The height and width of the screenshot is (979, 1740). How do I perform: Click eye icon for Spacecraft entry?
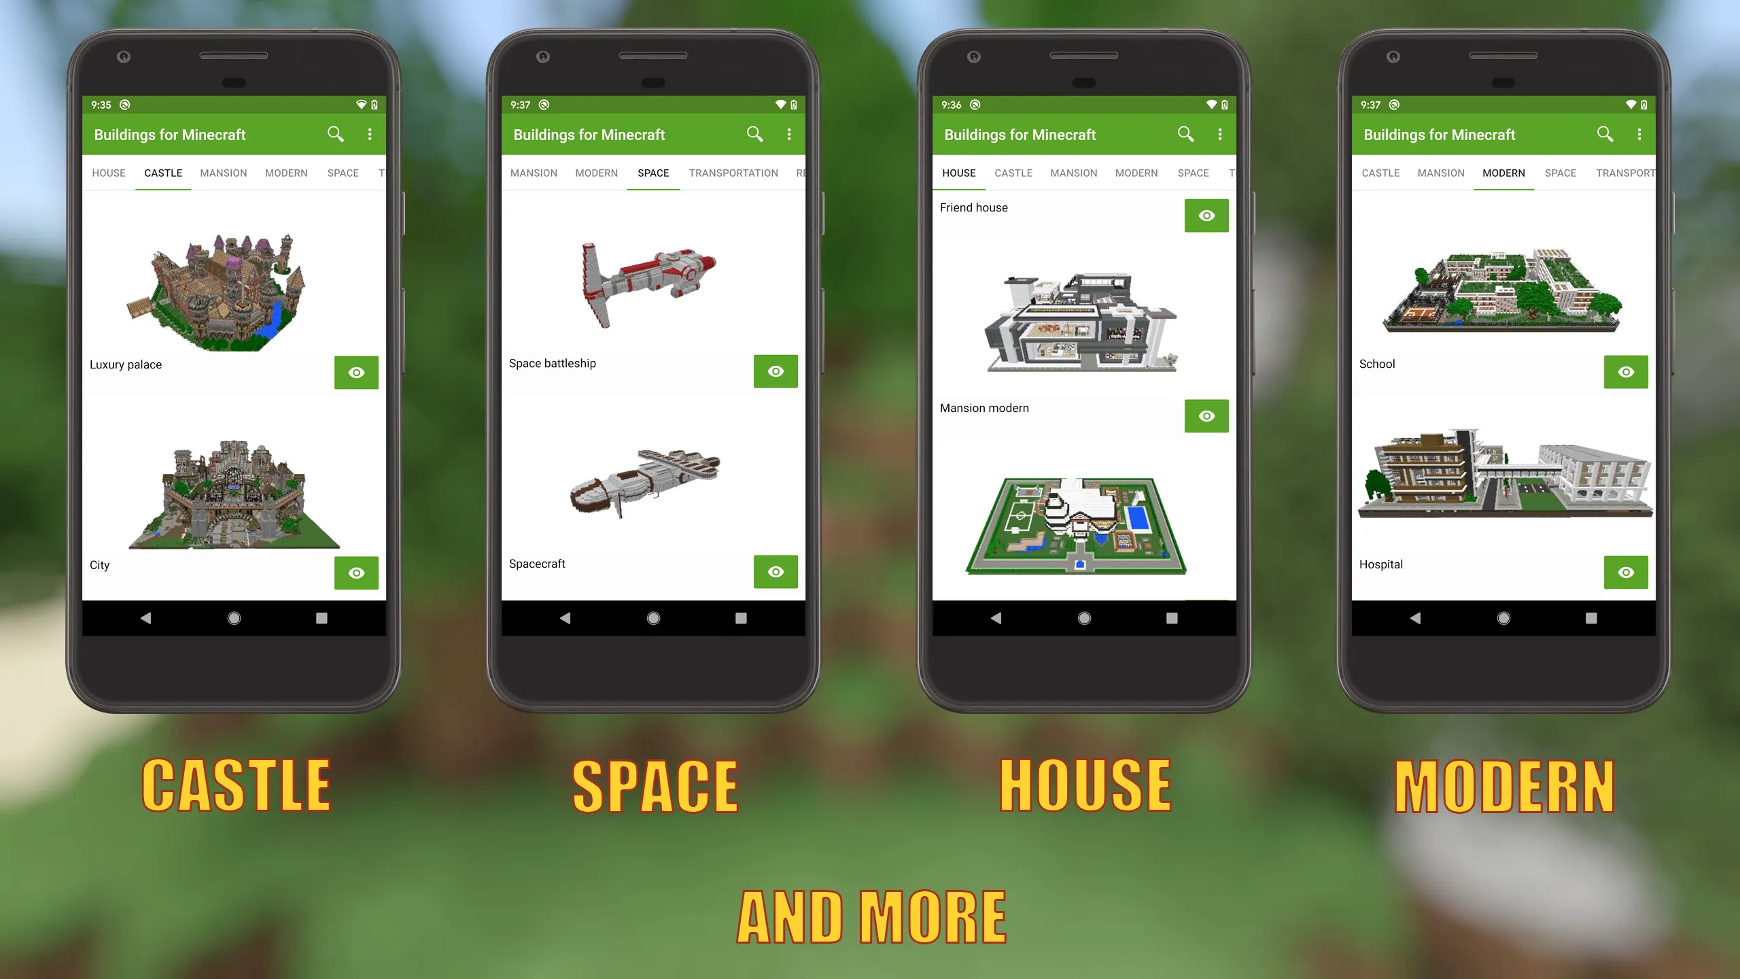[x=774, y=571]
